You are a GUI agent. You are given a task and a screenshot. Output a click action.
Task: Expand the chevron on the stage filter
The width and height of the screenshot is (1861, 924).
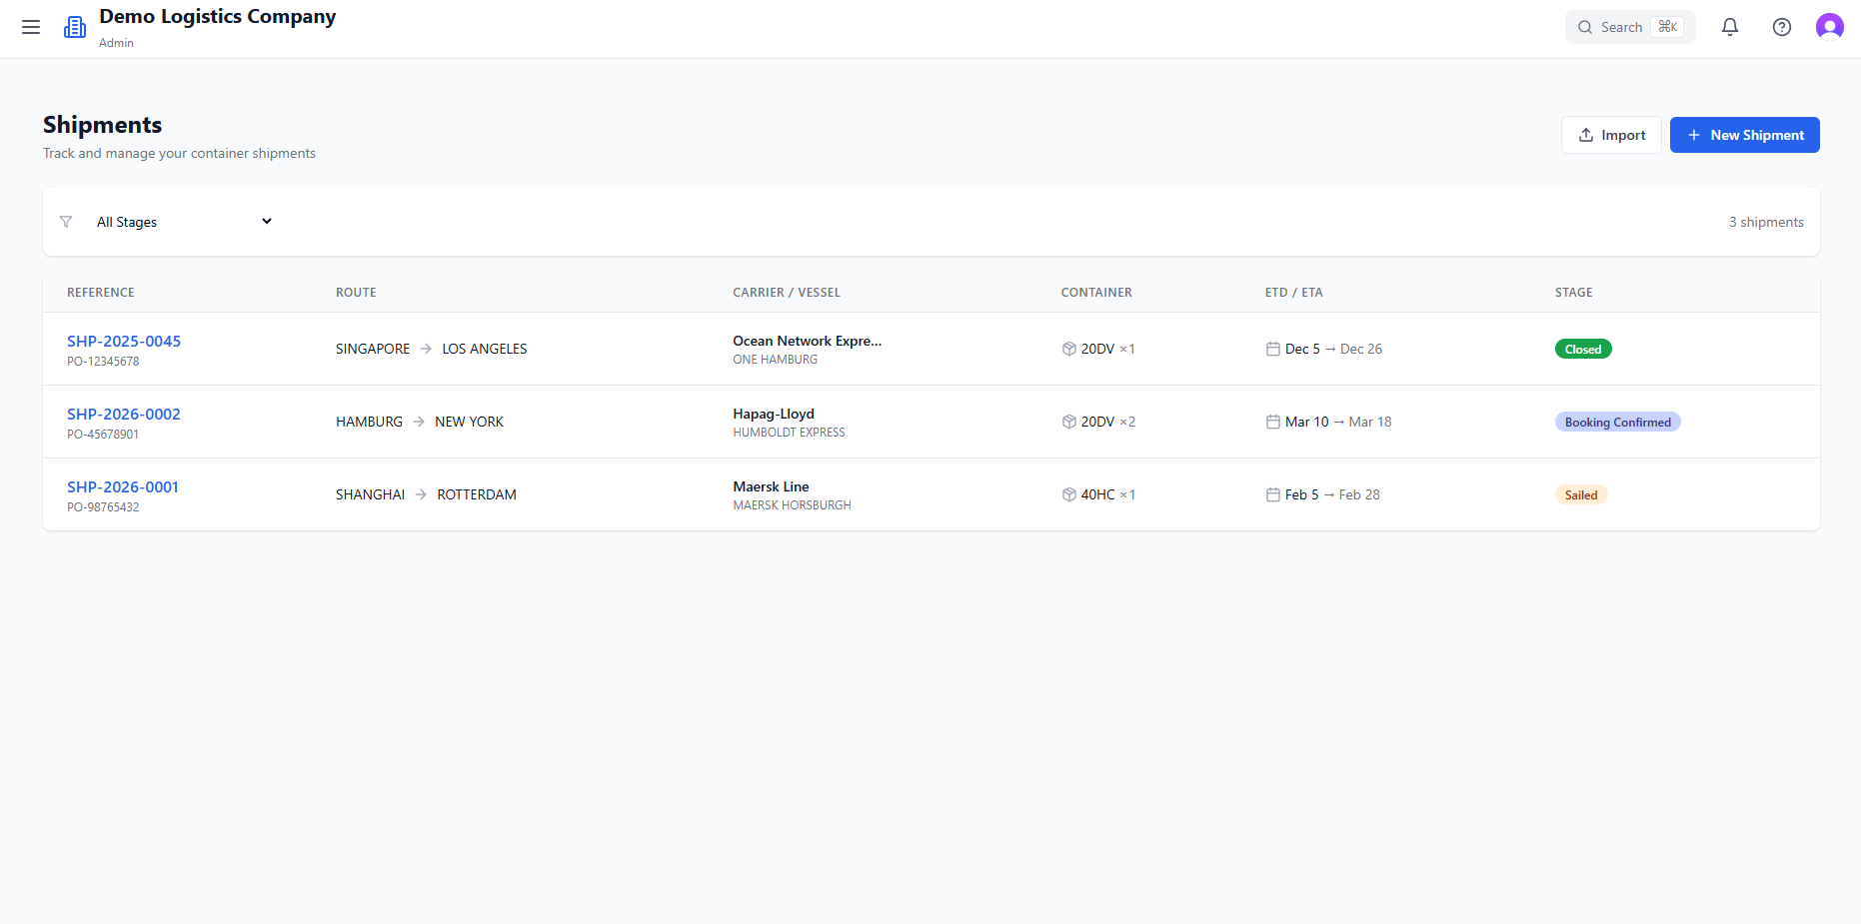(x=266, y=221)
